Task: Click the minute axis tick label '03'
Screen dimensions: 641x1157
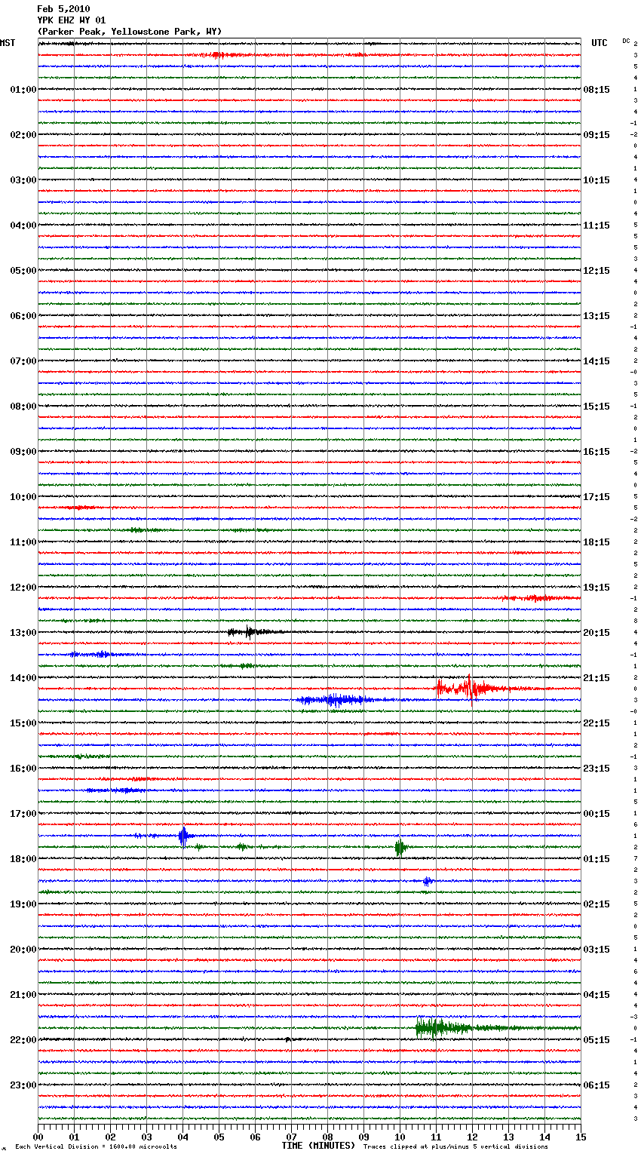Action: pyautogui.click(x=146, y=1137)
